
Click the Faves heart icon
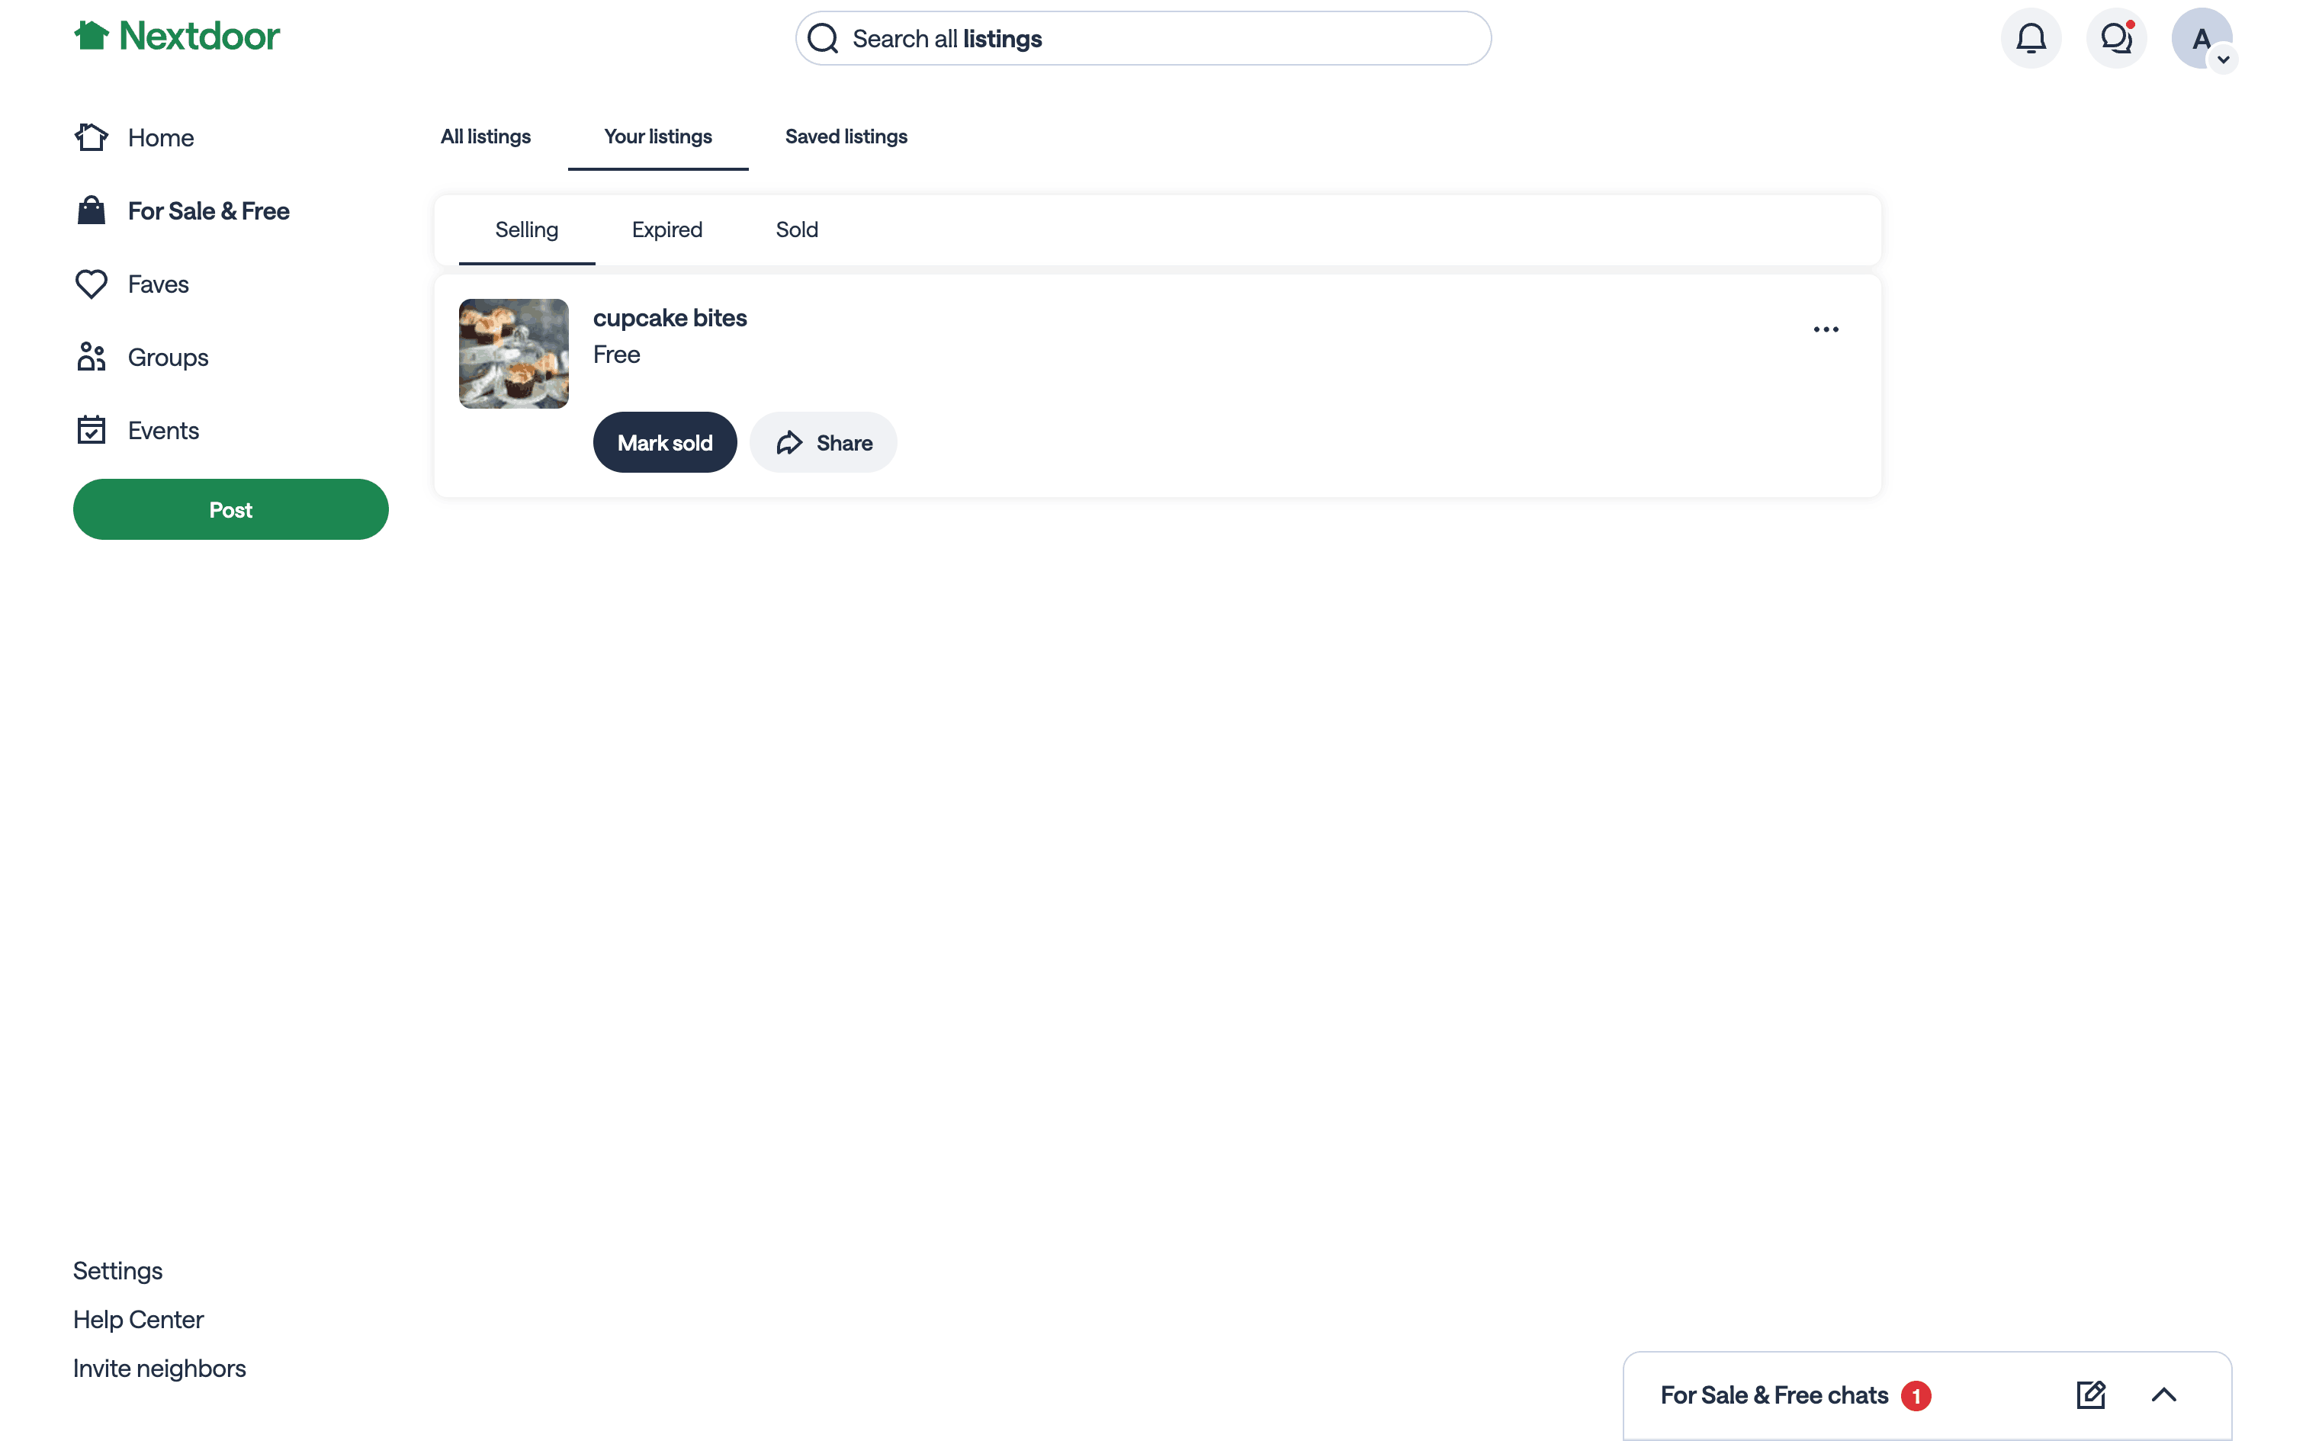(92, 284)
